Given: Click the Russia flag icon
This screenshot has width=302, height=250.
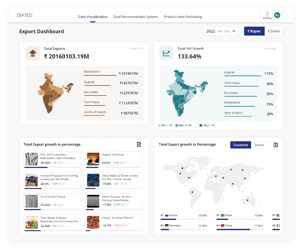Looking at the screenshot, I should coord(166,215).
